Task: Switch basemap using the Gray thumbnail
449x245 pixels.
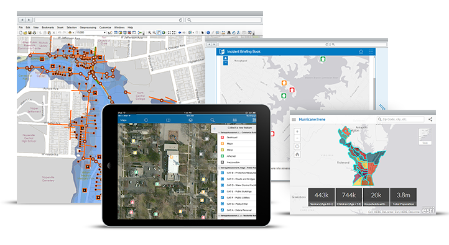Action: click(425, 136)
